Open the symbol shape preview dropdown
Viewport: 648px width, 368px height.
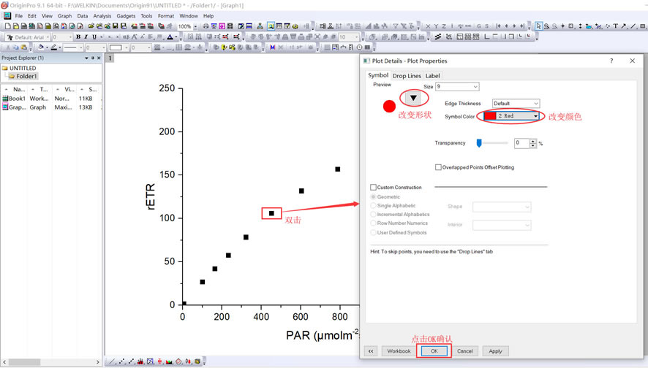413,98
